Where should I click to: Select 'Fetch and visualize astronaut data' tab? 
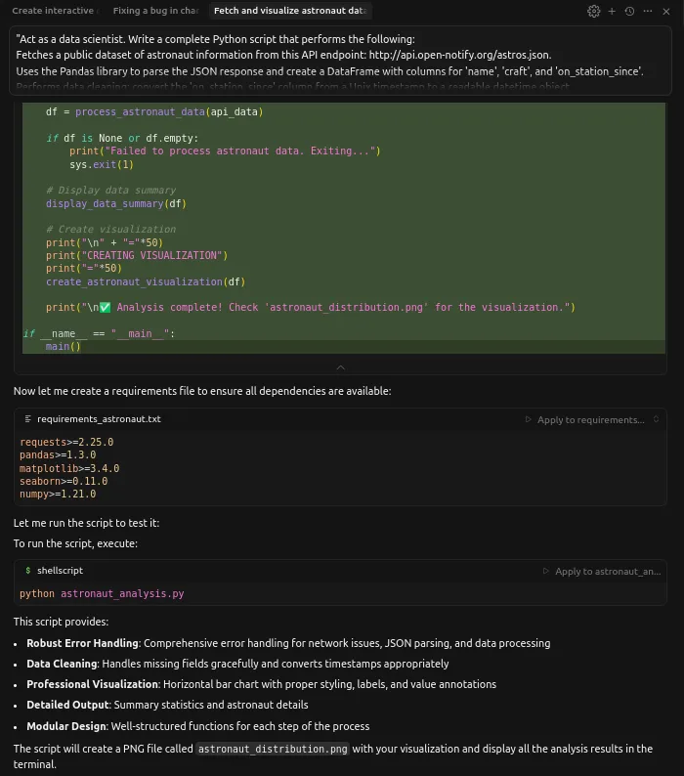click(x=290, y=11)
